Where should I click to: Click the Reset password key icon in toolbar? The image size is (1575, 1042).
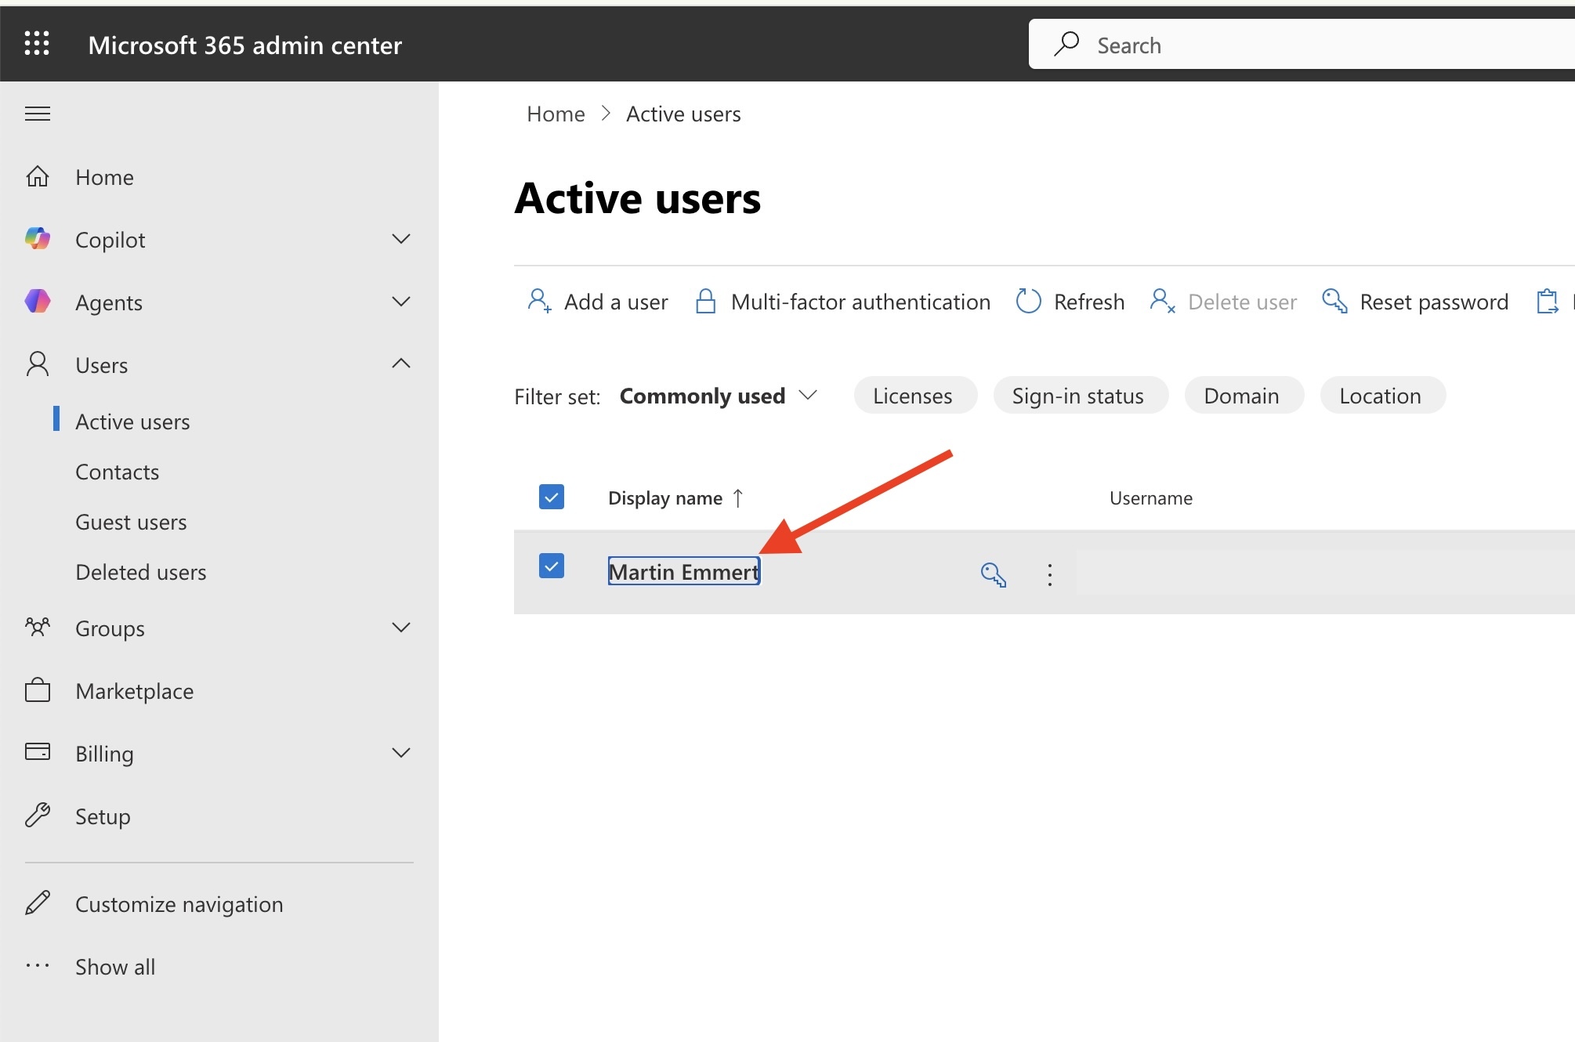(x=1334, y=301)
